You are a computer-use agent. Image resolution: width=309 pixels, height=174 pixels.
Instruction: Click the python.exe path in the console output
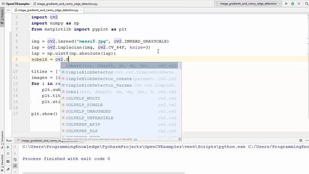click(x=134, y=147)
